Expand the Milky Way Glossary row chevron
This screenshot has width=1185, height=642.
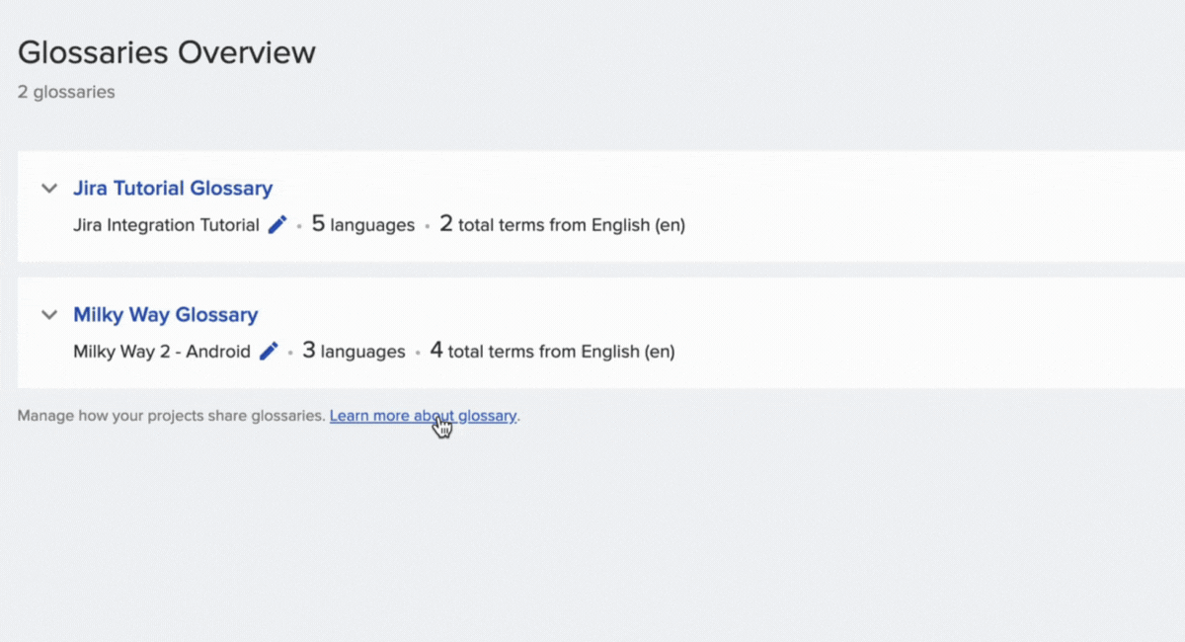[48, 314]
